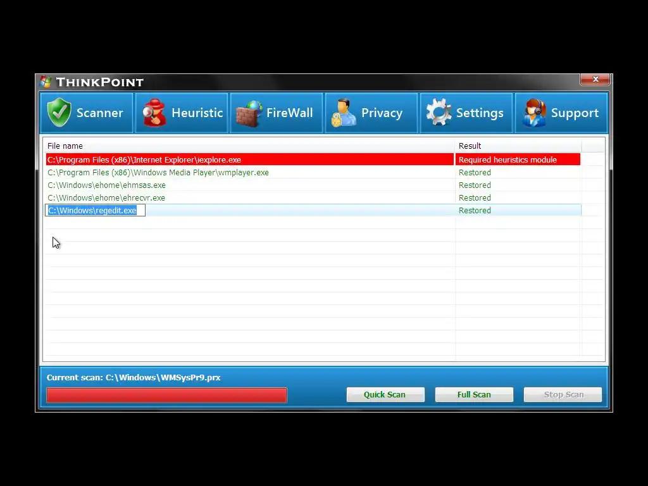Click Restored result for ehmsas.exe

click(x=475, y=185)
